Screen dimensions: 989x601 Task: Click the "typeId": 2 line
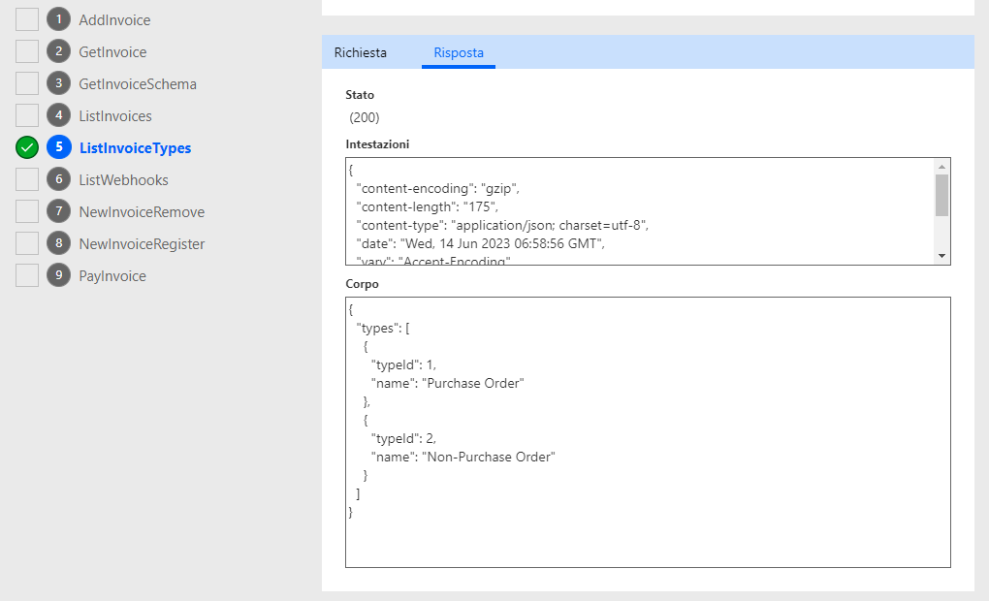pos(403,438)
